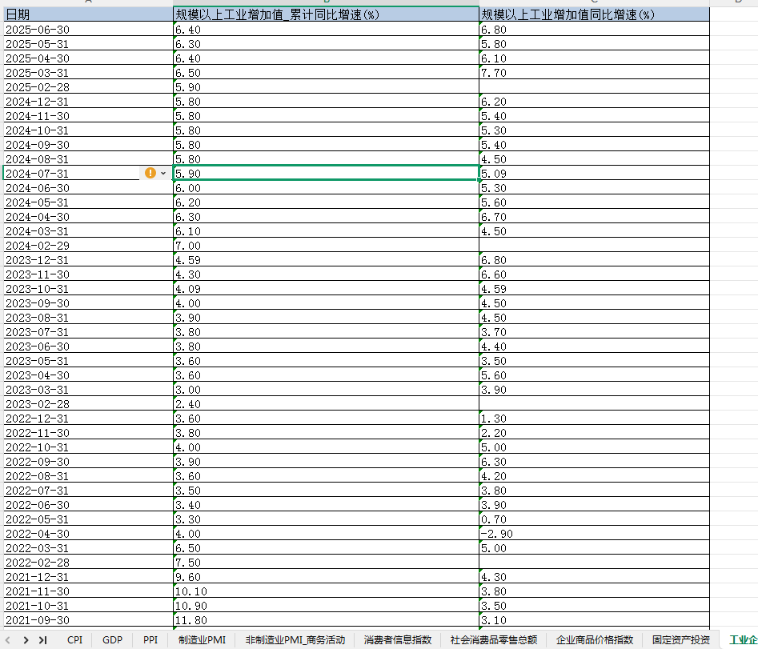Select the 固定资产投资 sheet tab
The height and width of the screenshot is (649, 758).
680,640
